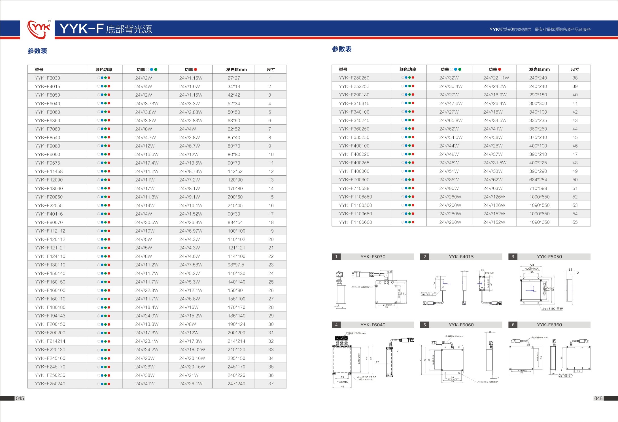Click the emitting area '684*284'
Screen dimensions: 618x422
coord(538,180)
